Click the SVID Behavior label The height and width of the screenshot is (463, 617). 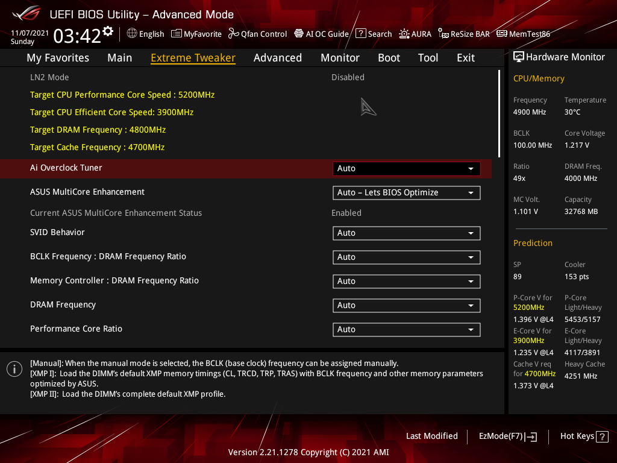tap(57, 232)
